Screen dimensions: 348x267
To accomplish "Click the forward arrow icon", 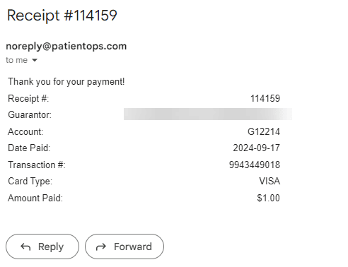I will click(101, 247).
